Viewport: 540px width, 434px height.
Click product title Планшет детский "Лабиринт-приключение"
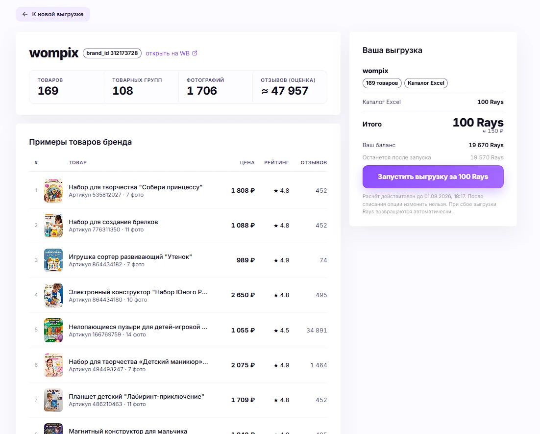pos(136,396)
